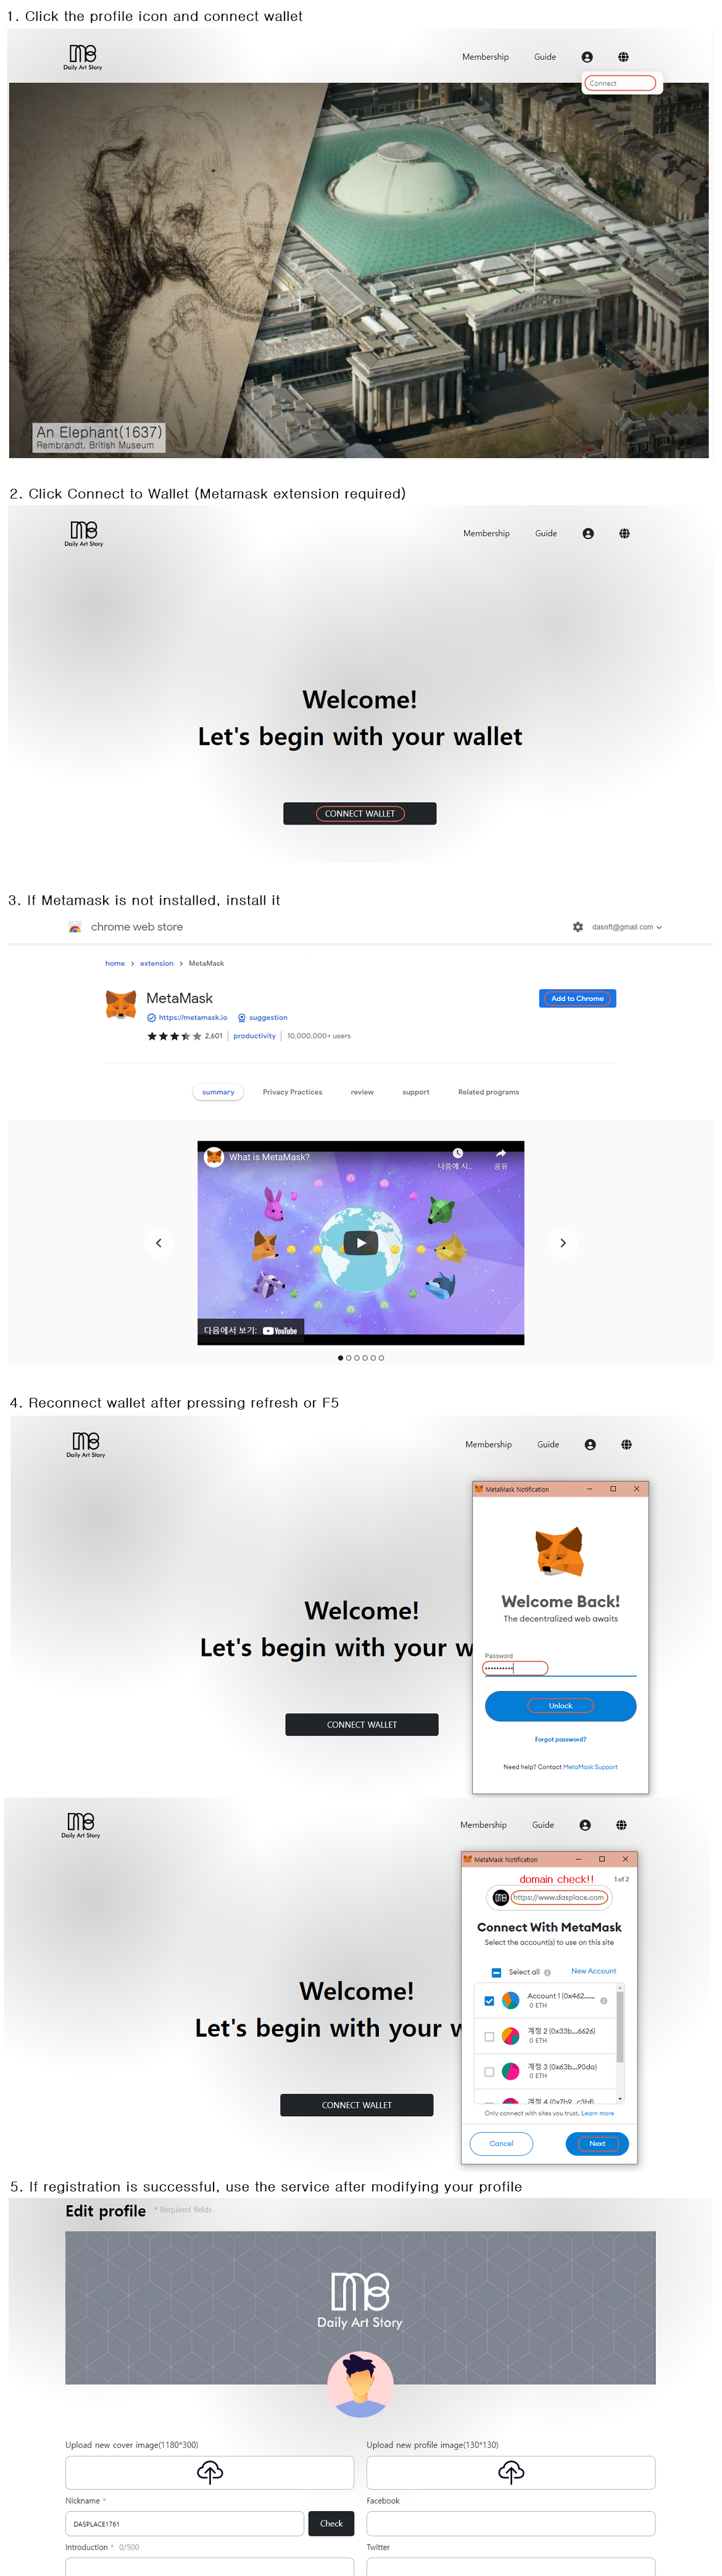
Task: Uncheck the Account 1 checkbox
Action: [489, 2000]
